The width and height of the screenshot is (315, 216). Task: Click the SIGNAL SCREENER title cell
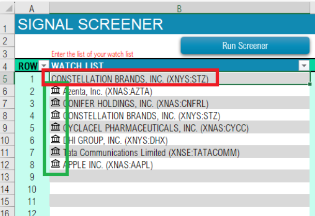(164, 24)
